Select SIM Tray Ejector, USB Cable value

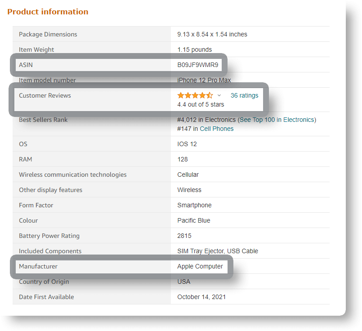click(x=218, y=251)
